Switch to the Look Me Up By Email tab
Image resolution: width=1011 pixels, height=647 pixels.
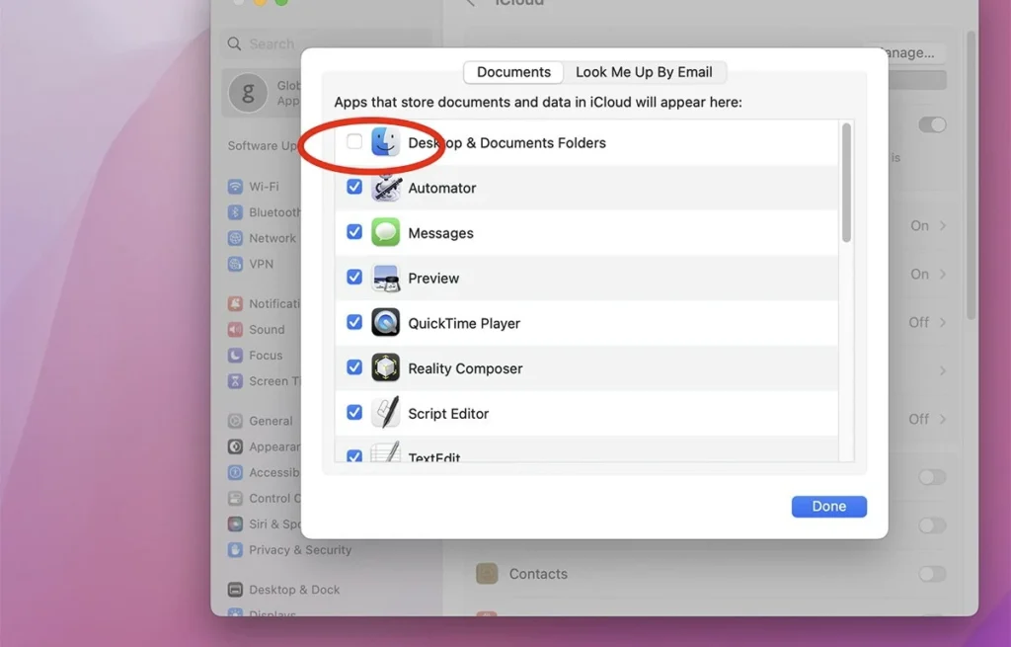(644, 72)
